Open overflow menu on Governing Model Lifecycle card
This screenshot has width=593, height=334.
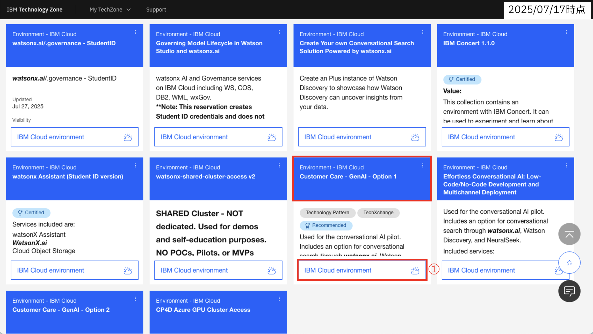coord(279,32)
